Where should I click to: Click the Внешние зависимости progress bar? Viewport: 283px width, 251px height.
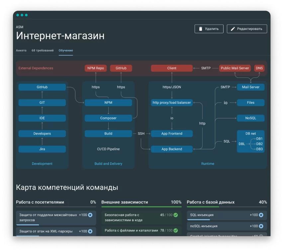(141, 207)
